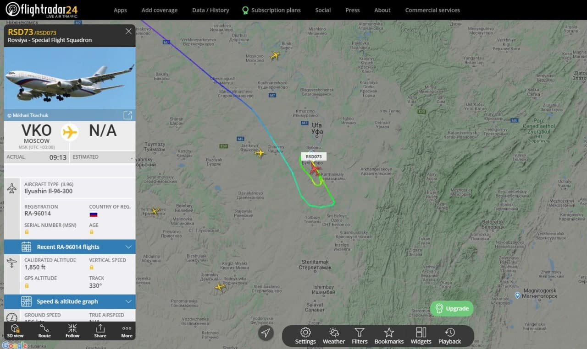Expand Recent RA-96014 flights section
This screenshot has height=349, width=587.
pos(70,247)
